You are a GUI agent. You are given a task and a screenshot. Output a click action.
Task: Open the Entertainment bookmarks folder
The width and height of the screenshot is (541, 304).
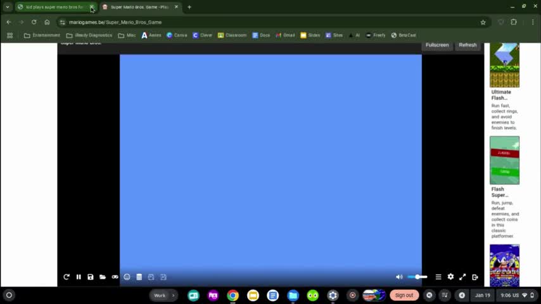42,35
